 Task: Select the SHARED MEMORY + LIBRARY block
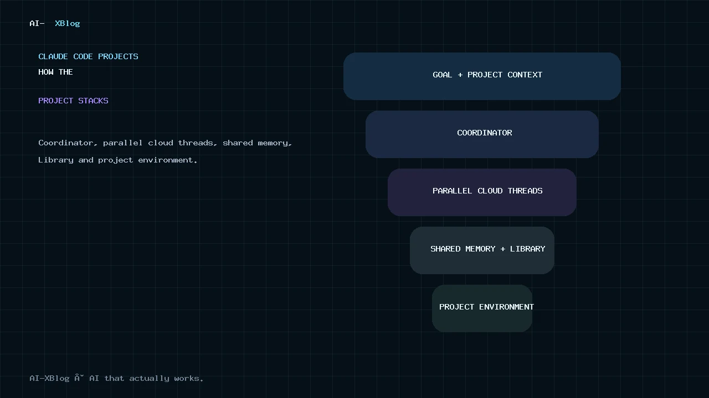tap(482, 250)
